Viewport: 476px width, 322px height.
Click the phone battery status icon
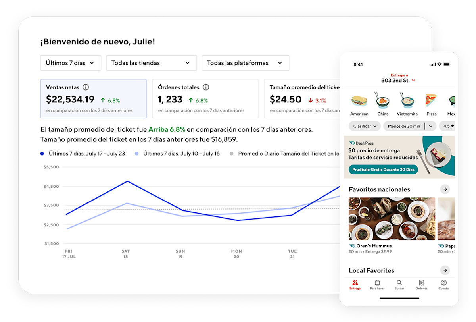[x=447, y=64]
